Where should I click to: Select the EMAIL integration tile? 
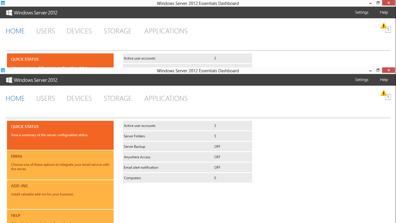[x=60, y=165]
